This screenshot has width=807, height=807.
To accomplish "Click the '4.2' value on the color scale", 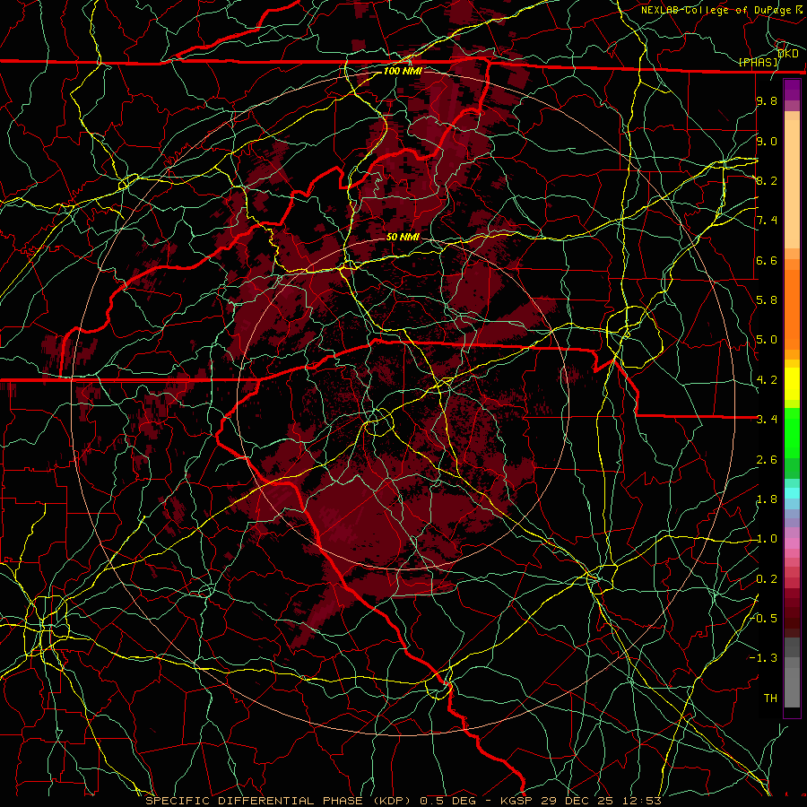I will (767, 380).
